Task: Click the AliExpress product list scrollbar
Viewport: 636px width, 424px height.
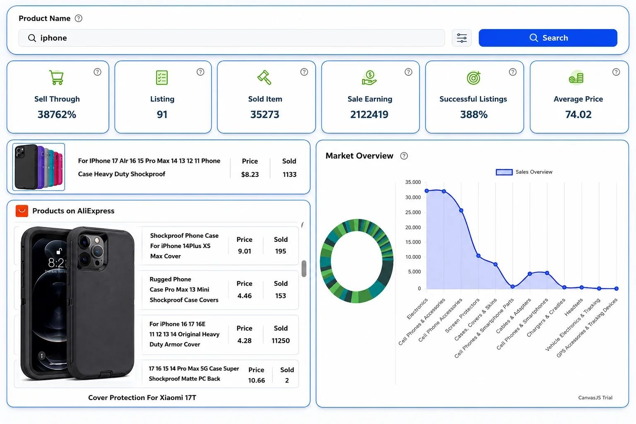Action: pos(304,269)
